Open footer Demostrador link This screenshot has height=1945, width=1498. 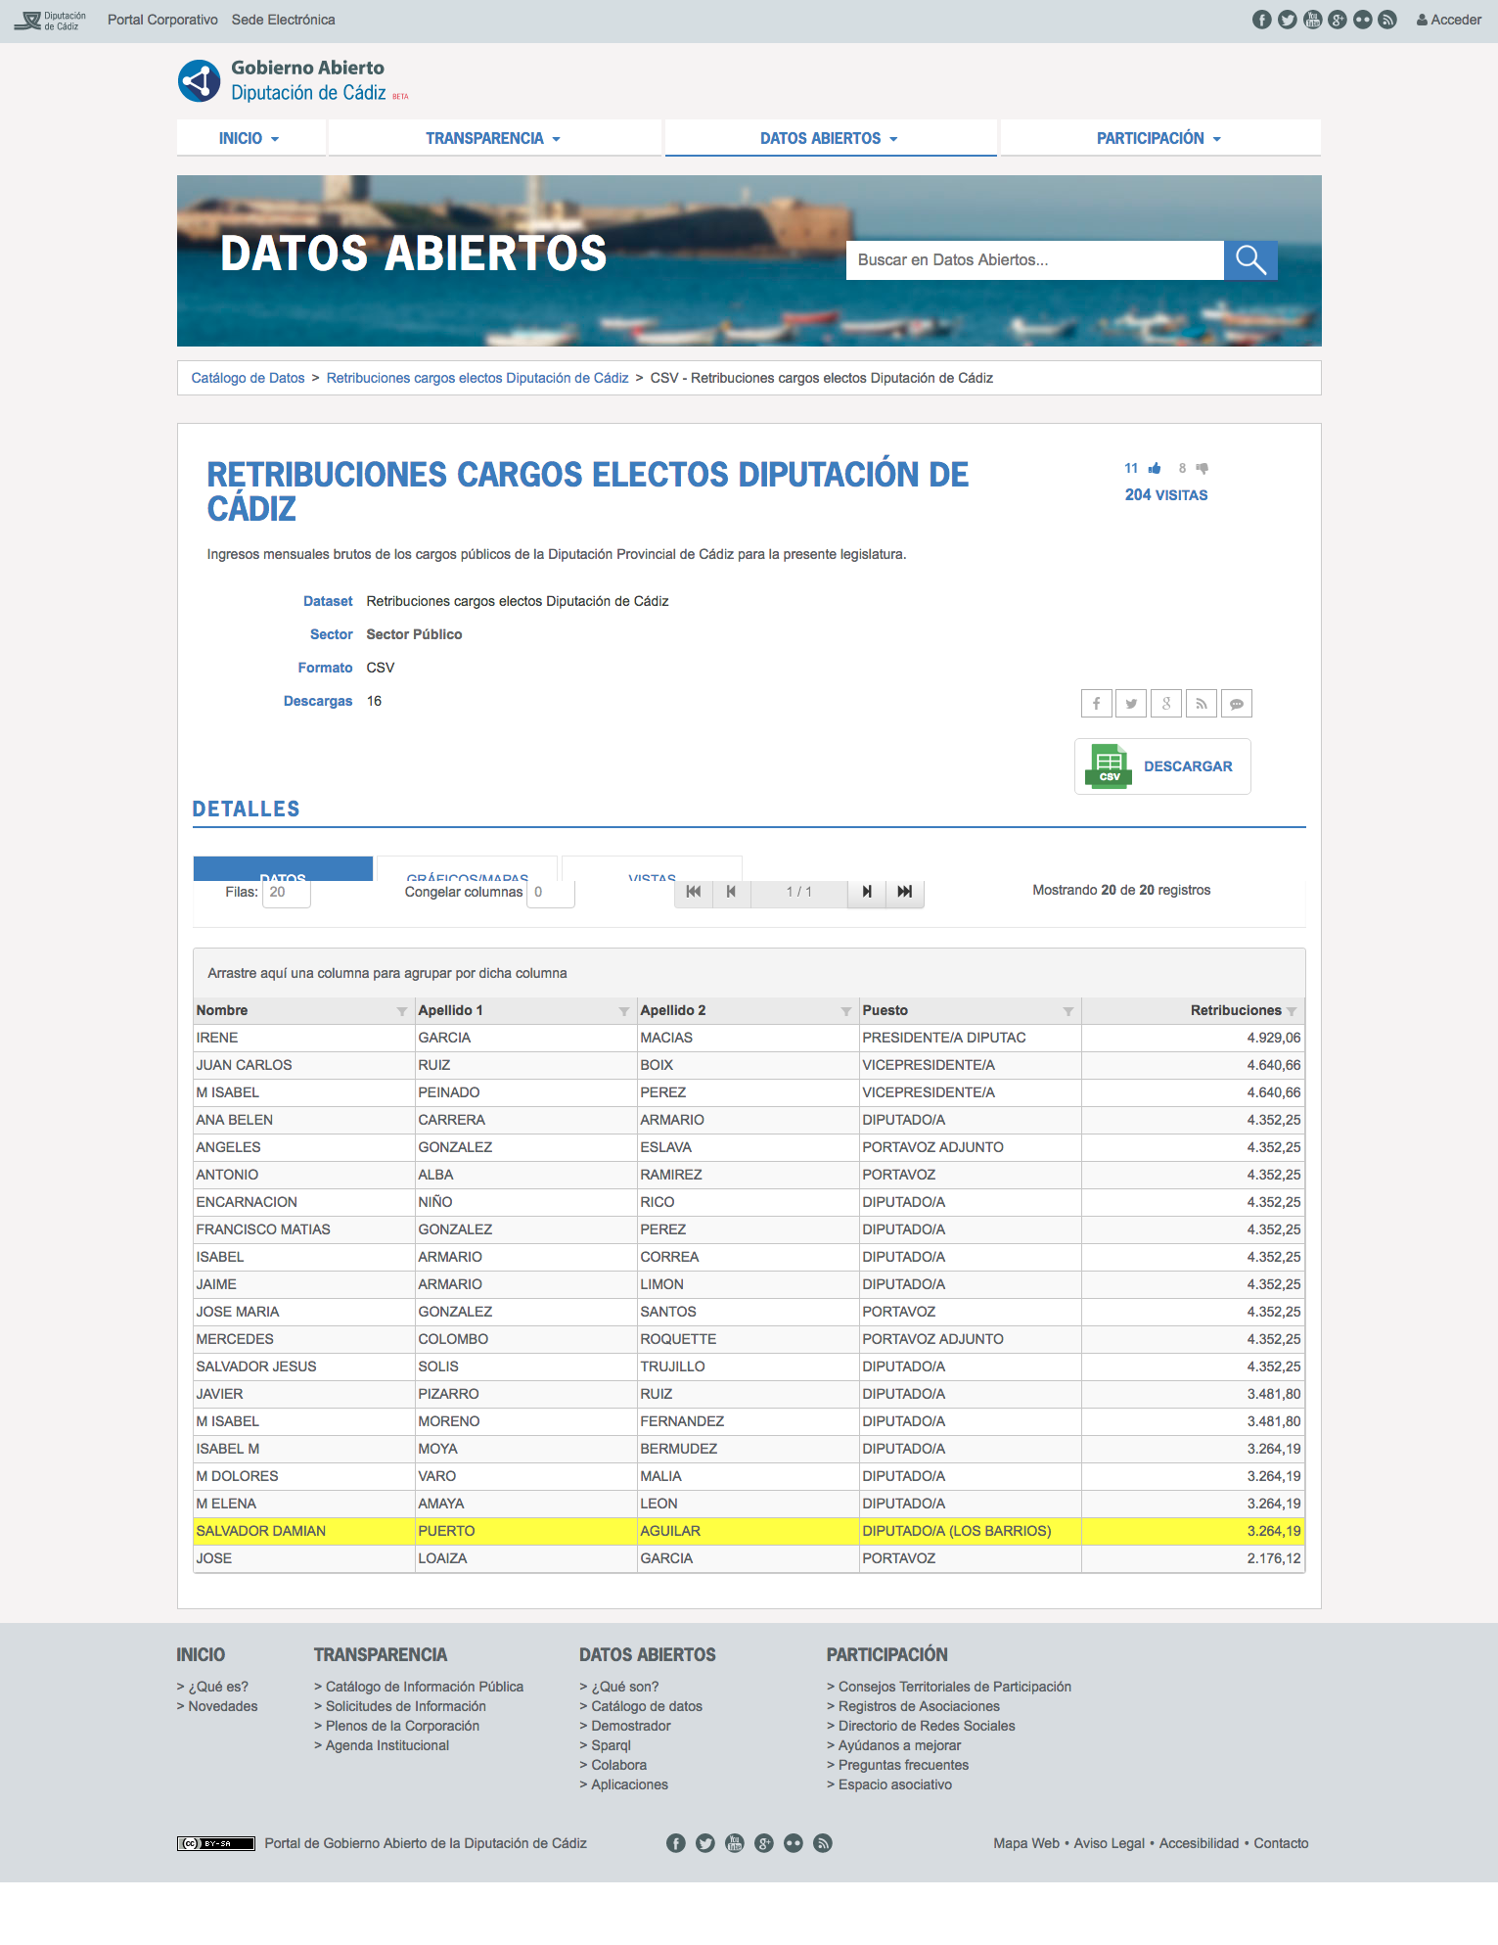pyautogui.click(x=630, y=1726)
